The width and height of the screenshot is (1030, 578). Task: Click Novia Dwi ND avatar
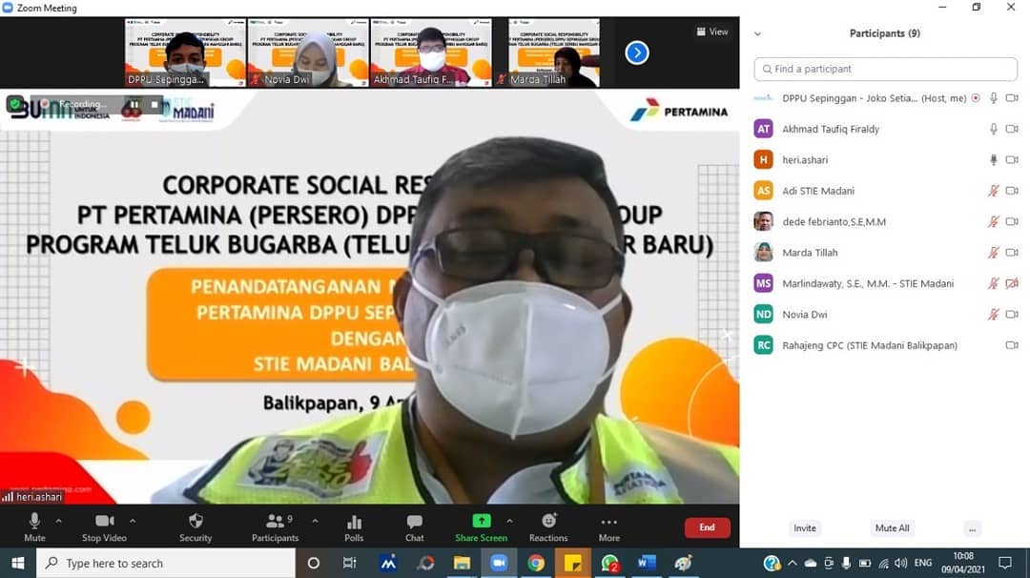point(763,314)
